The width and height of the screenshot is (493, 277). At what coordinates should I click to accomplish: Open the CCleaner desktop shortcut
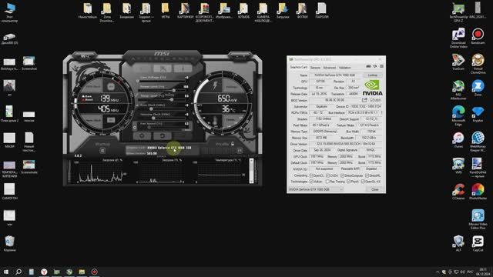coord(458,192)
